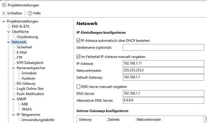The width and height of the screenshot is (207, 123).
Task: Open the E-Mail settings entry
Action: [22, 52]
